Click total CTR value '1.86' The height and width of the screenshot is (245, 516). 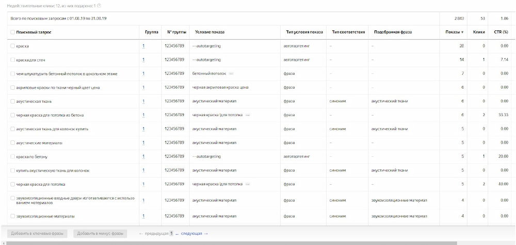click(x=505, y=19)
